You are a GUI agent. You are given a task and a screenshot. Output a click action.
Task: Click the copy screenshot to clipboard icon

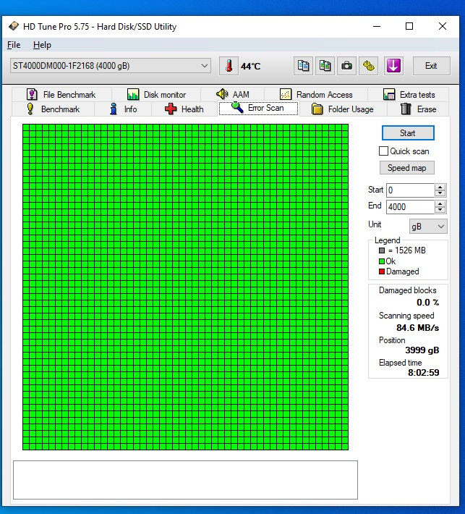point(325,66)
